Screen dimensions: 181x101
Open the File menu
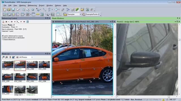[5, 6]
